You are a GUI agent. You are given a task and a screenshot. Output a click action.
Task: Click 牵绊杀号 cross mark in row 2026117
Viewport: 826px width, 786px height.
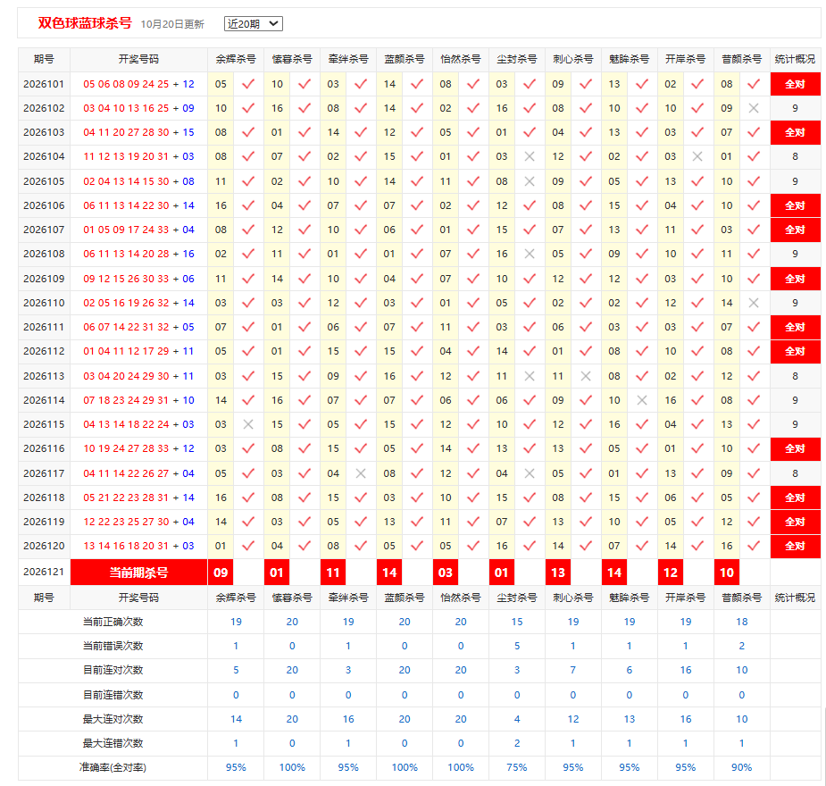tap(361, 473)
